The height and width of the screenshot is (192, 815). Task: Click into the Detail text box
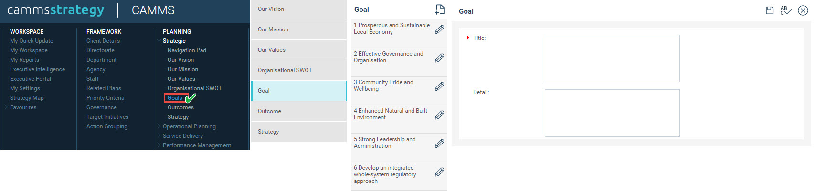(x=612, y=113)
